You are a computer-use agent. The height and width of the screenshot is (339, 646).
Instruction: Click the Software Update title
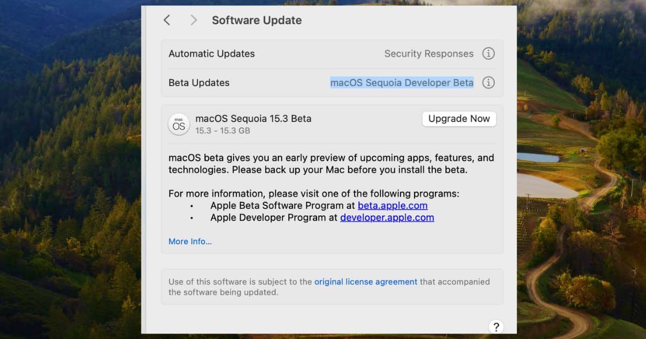(257, 20)
